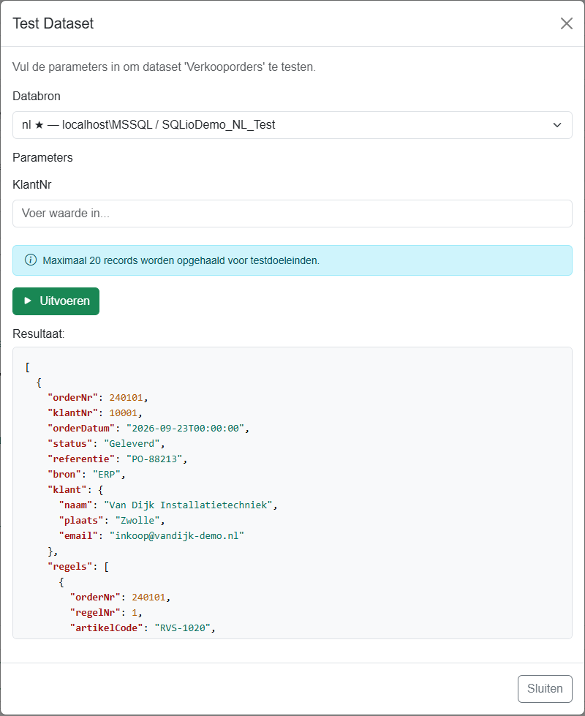Click the "plaats": "Zwolle" line
The image size is (585, 716).
[112, 521]
